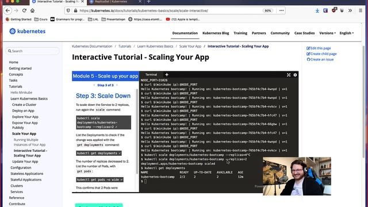Click Create an issue link
Screen dimensions: 368x207
pyautogui.click(x=320, y=59)
